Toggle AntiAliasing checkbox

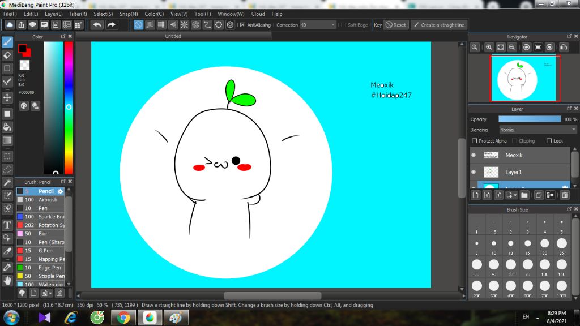(242, 25)
